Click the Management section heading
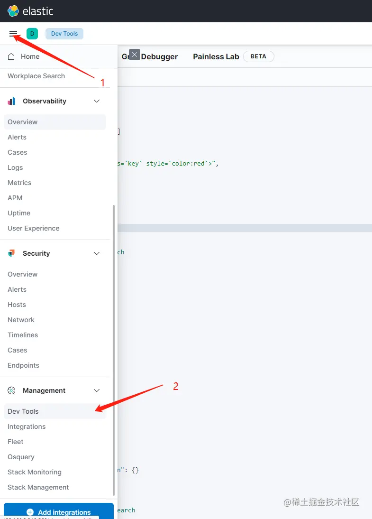The width and height of the screenshot is (372, 519). click(x=44, y=390)
